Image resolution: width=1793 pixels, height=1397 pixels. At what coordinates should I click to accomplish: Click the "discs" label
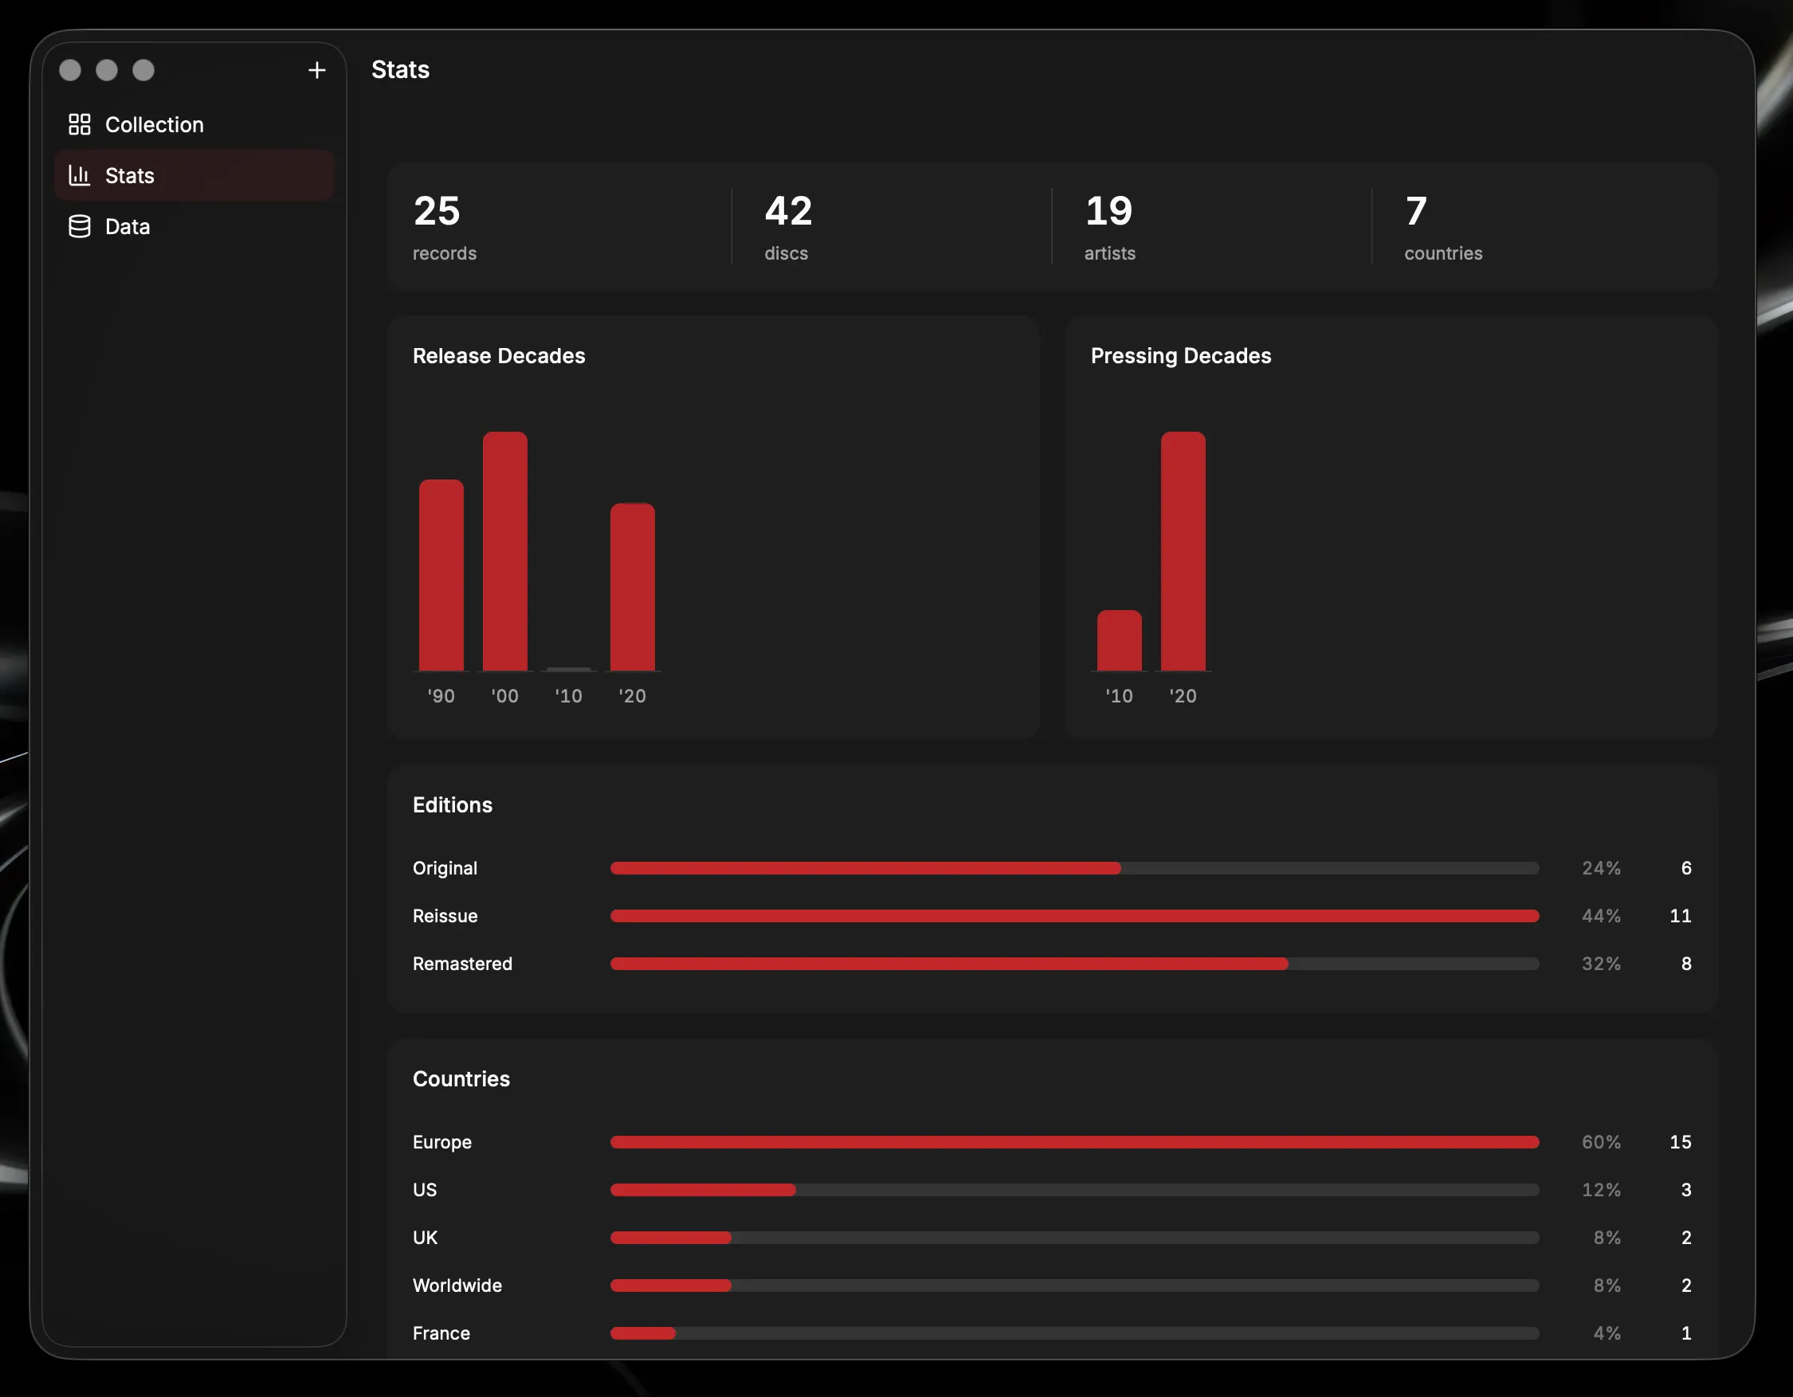786,253
